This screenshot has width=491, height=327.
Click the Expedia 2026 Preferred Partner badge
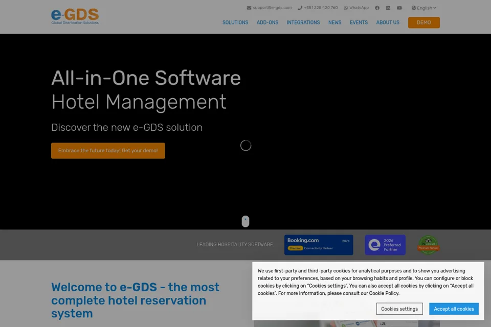[385, 245]
